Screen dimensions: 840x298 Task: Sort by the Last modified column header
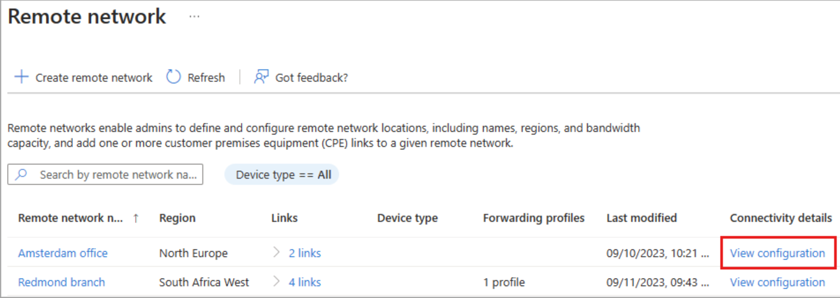[x=641, y=218]
